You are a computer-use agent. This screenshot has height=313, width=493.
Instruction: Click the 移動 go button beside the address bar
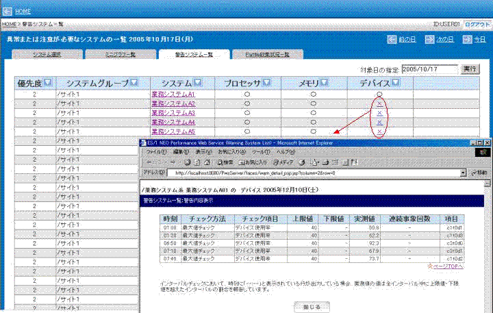[479, 173]
